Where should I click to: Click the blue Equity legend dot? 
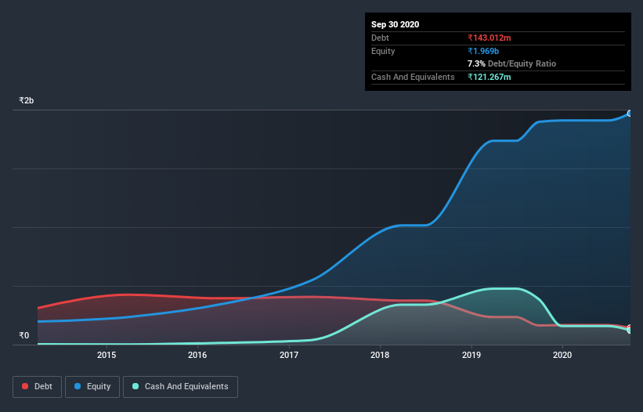pyautogui.click(x=78, y=386)
